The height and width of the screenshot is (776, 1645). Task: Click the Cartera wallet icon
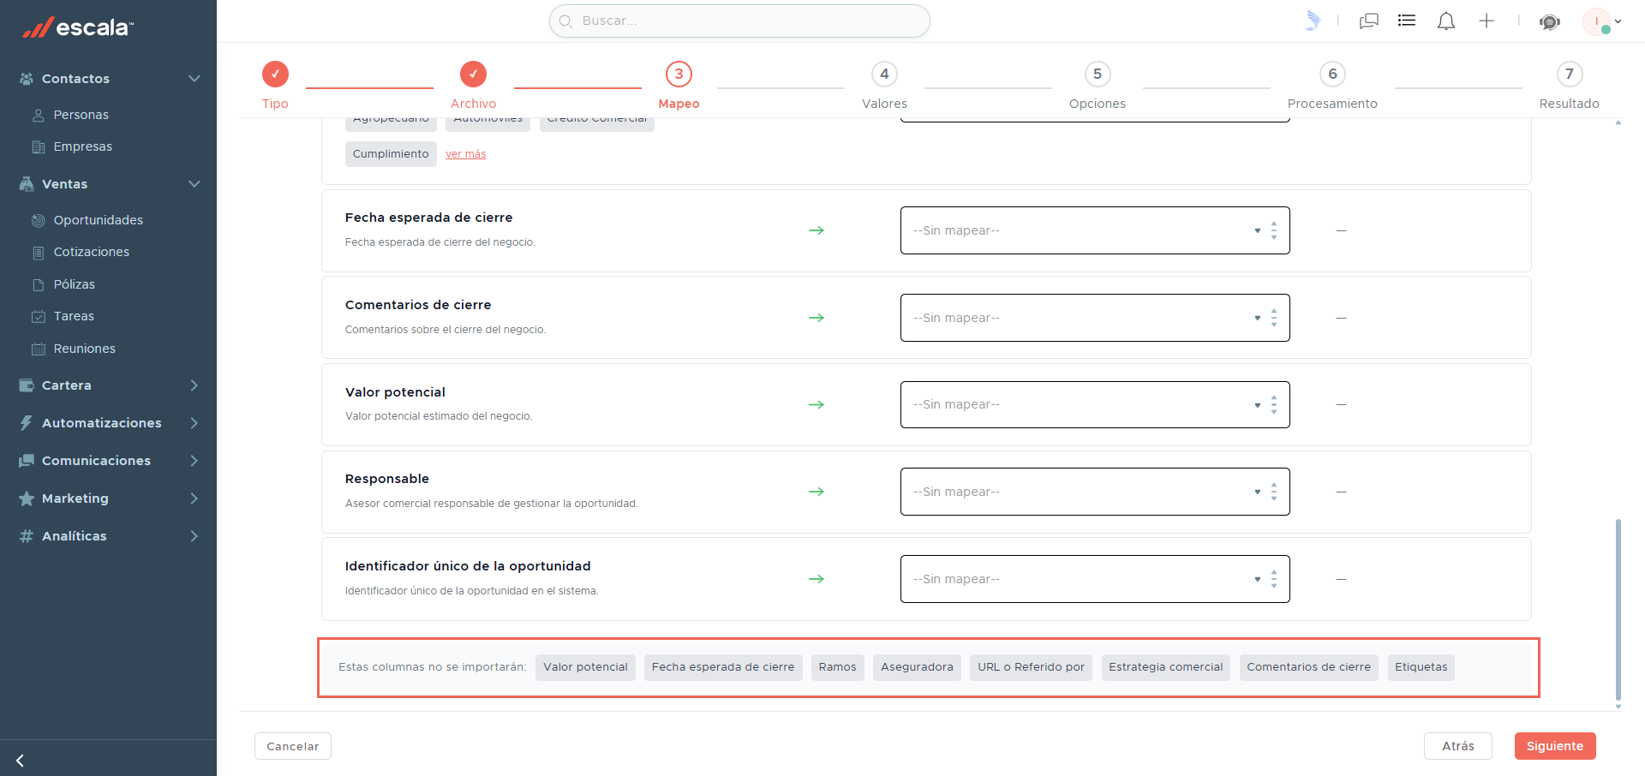[27, 385]
